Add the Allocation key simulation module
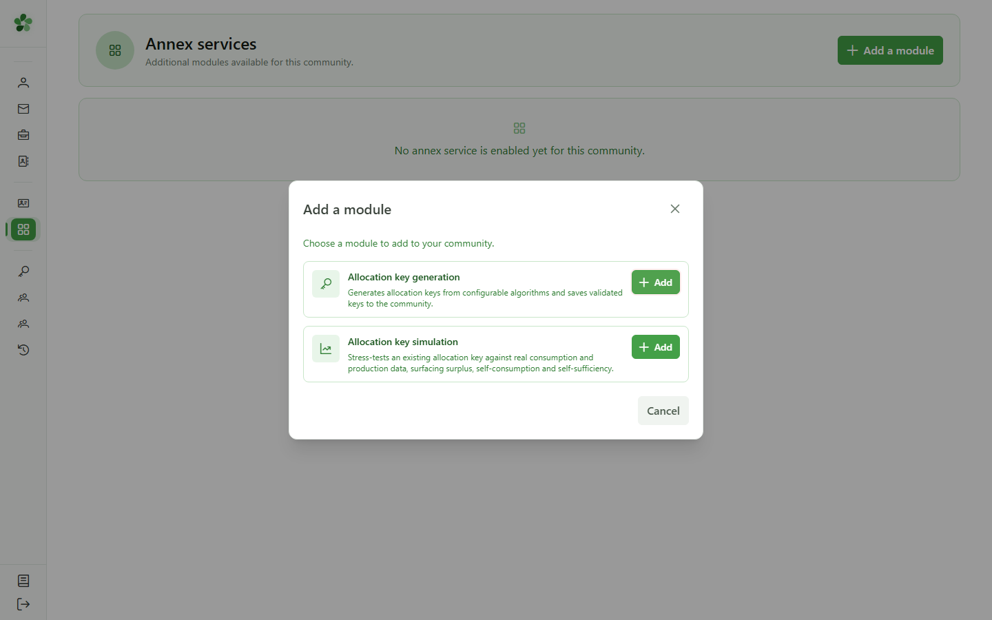Image resolution: width=992 pixels, height=620 pixels. [656, 347]
